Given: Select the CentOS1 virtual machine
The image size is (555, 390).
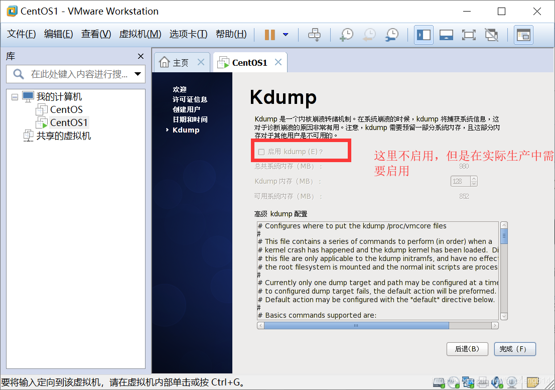Looking at the screenshot, I should 69,122.
